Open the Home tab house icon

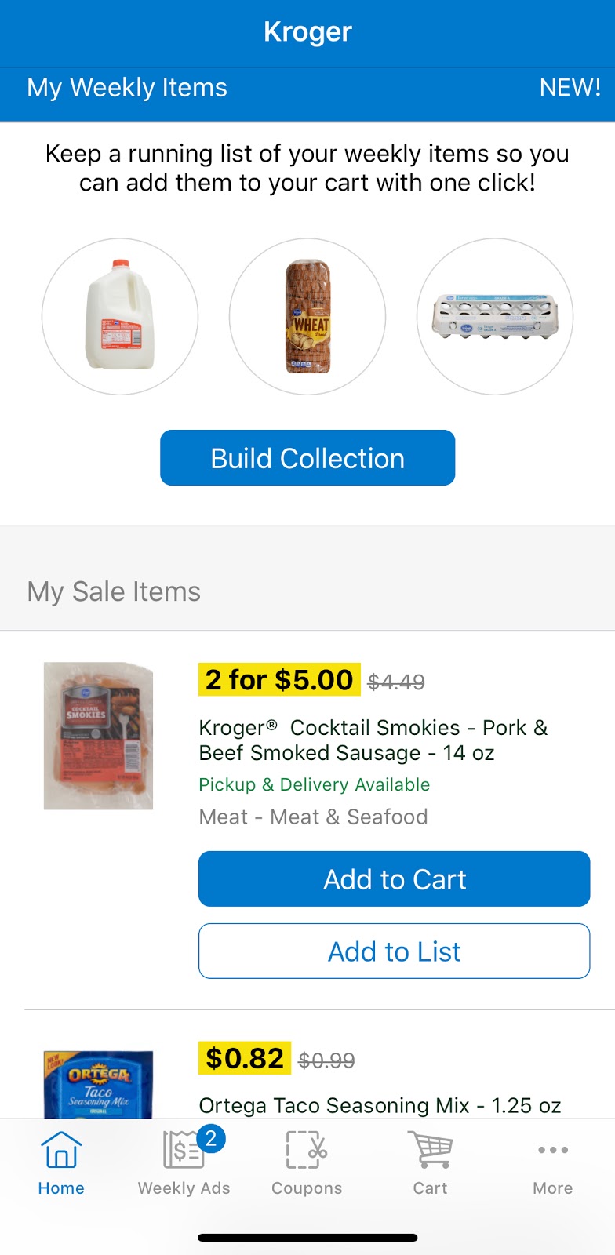(61, 1150)
